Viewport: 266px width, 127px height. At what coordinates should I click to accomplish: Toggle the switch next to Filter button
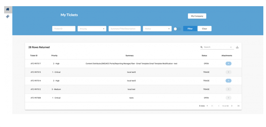[177, 29]
